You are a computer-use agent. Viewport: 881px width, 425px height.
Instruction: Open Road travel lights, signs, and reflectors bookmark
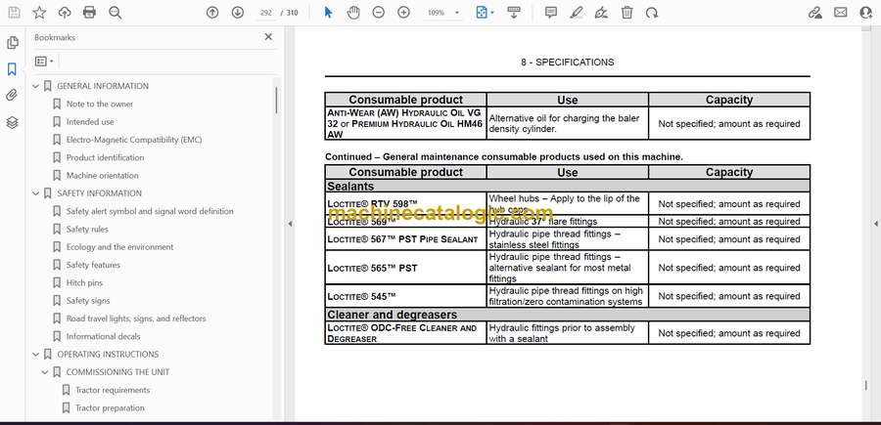point(136,319)
